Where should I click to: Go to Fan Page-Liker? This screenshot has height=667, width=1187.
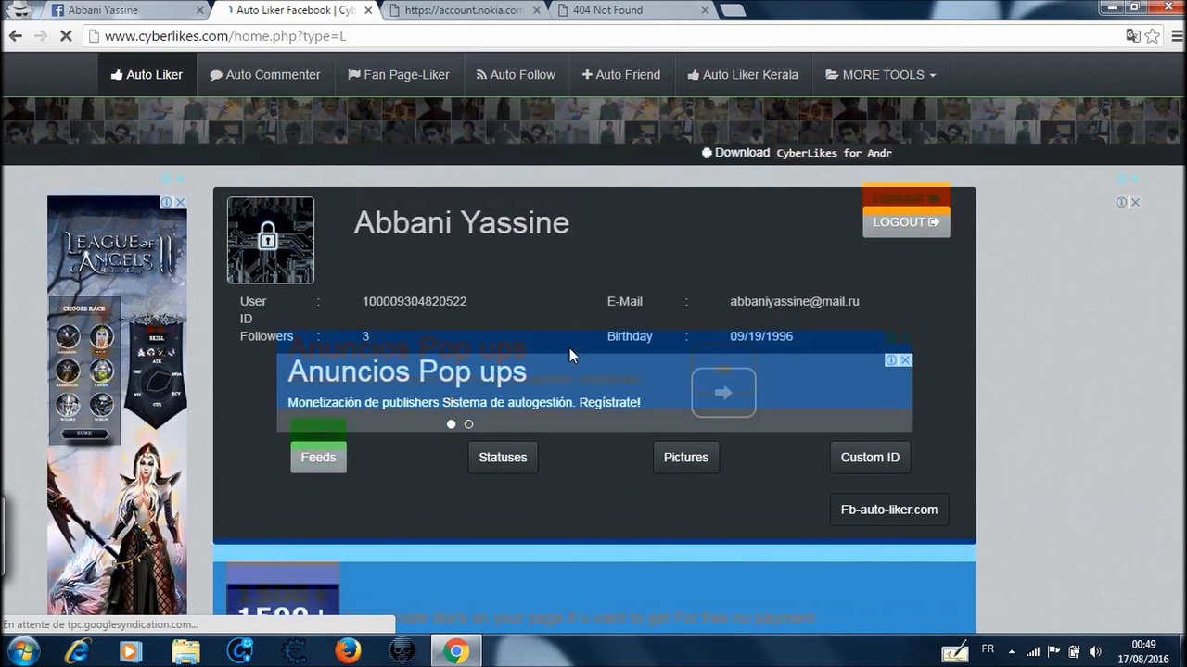pyautogui.click(x=399, y=75)
